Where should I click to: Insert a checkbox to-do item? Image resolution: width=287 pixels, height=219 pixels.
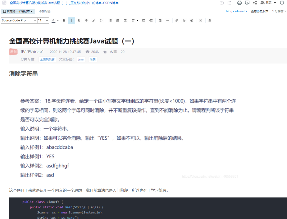click(x=125, y=20)
